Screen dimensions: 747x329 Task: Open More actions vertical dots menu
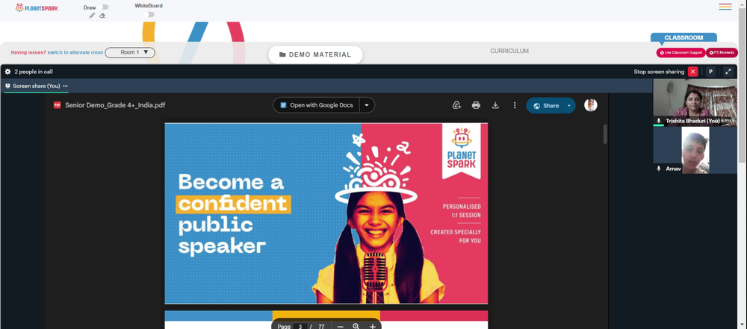[x=515, y=105]
